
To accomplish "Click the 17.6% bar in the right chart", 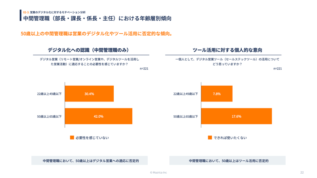I will pyautogui.click(x=236, y=116).
